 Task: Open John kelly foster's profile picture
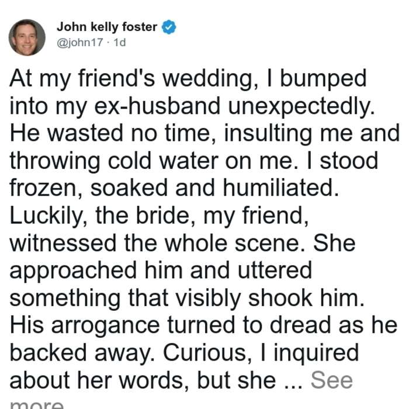coord(27,37)
